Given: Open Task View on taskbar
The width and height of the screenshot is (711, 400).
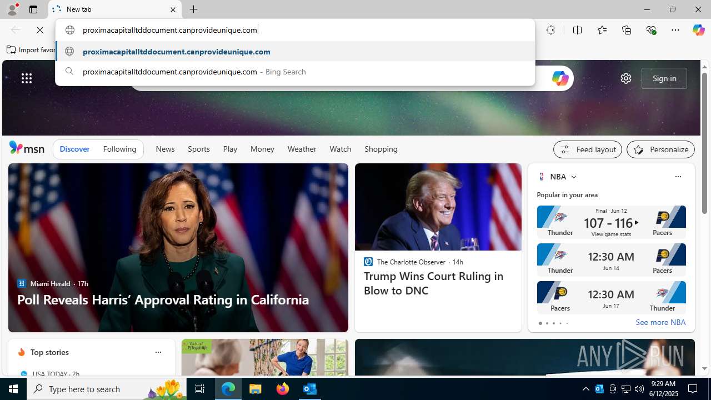Looking at the screenshot, I should click(x=200, y=389).
